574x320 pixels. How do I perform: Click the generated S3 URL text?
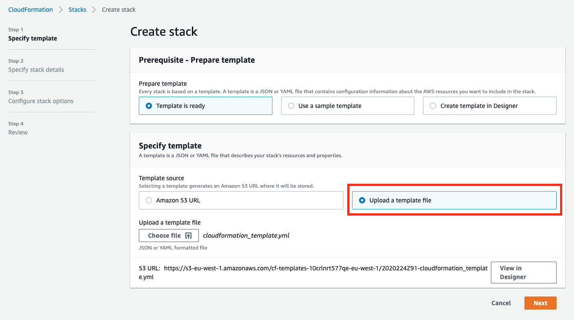(325, 268)
